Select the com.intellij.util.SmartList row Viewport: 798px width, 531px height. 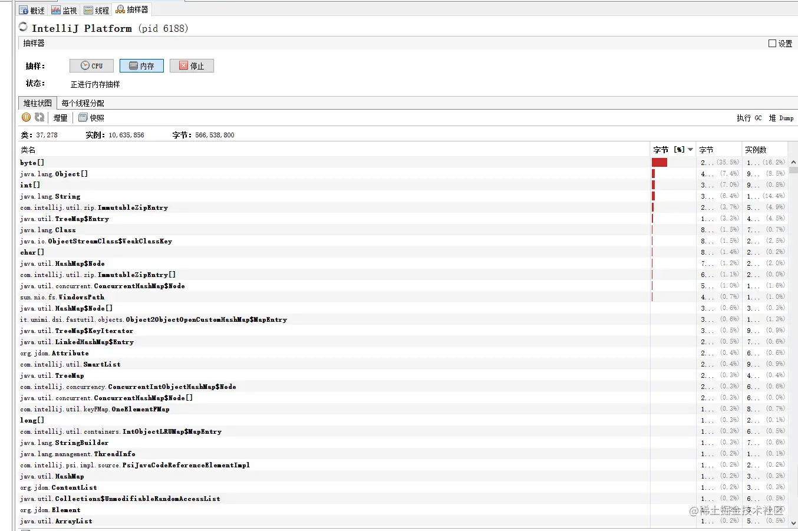click(404, 364)
